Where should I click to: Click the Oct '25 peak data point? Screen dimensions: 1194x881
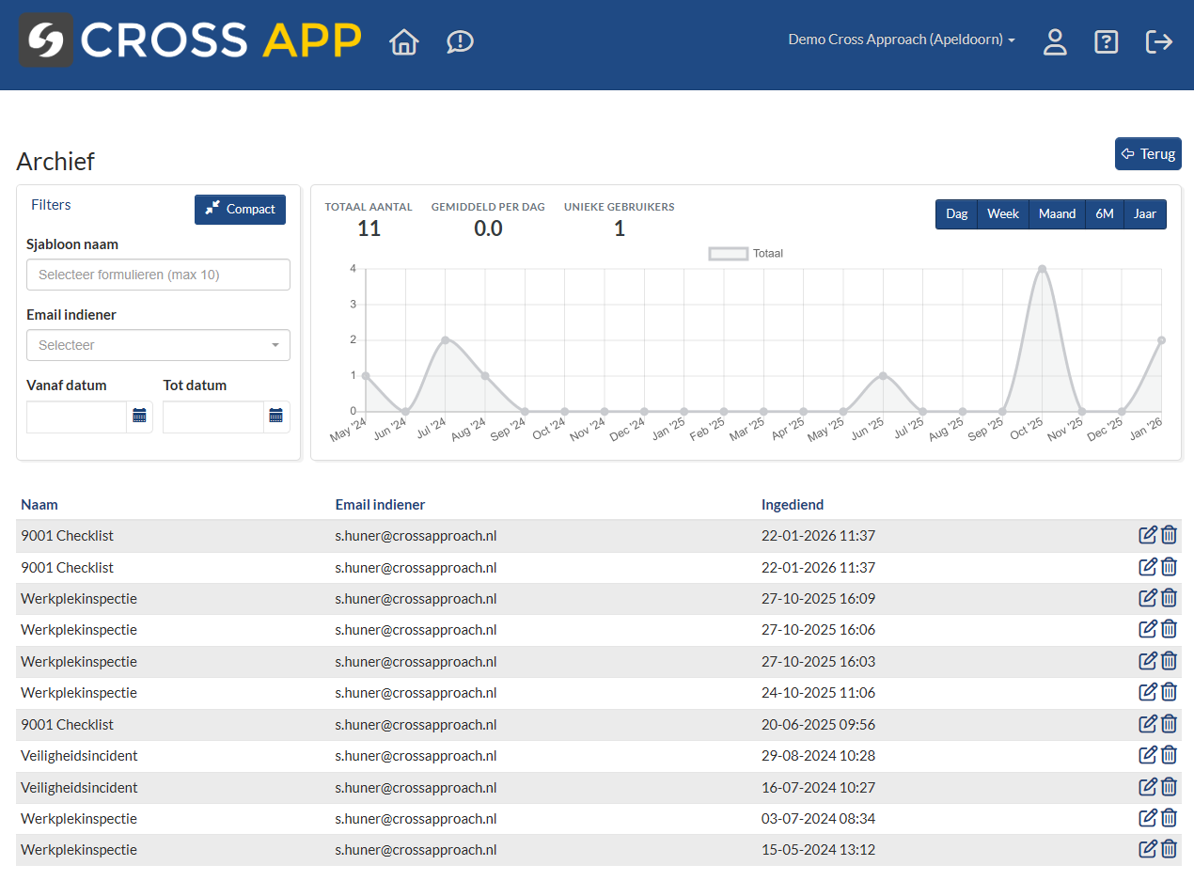[1042, 269]
